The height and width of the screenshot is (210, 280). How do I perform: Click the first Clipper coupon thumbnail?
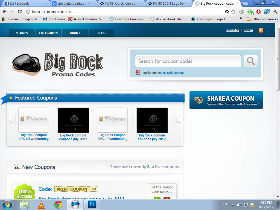click(34, 120)
